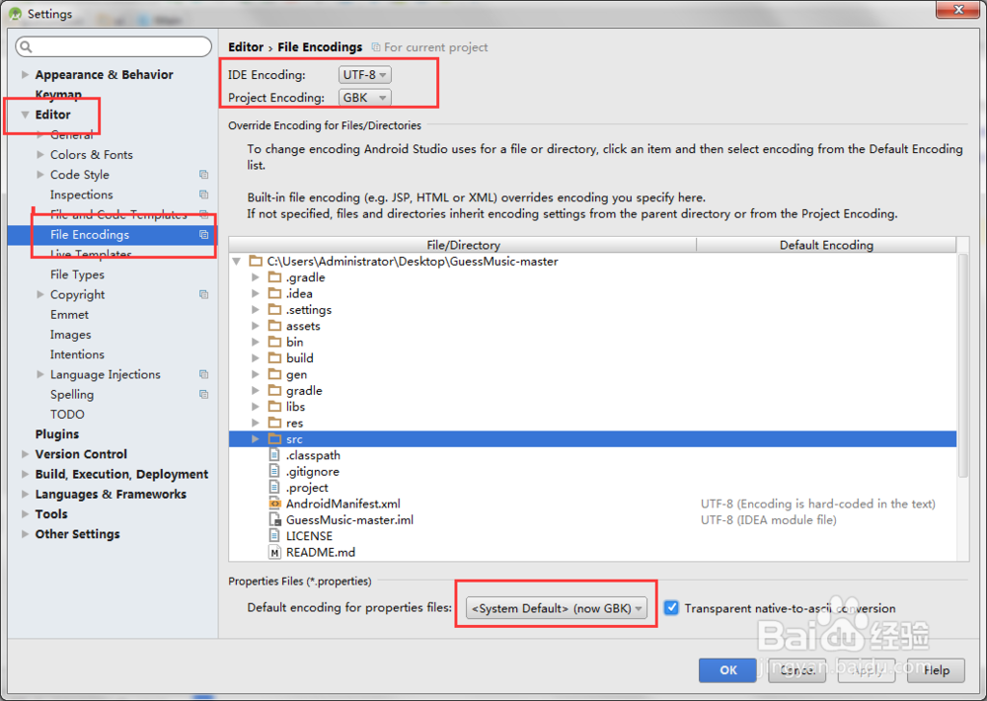Click the libs folder icon
The height and width of the screenshot is (701, 987).
click(x=274, y=406)
